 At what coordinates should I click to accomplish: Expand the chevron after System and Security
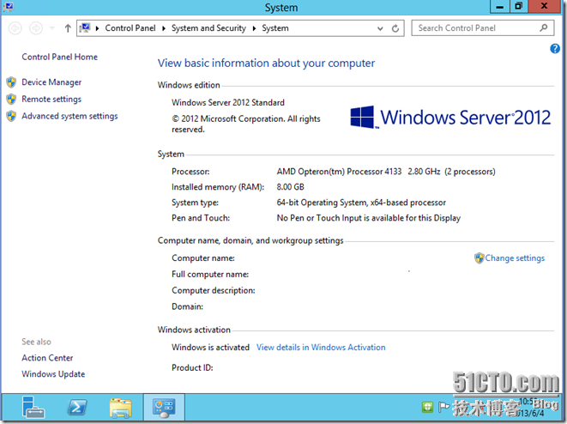[x=254, y=28]
